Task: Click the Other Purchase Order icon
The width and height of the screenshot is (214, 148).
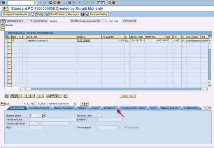Action: [42, 14]
